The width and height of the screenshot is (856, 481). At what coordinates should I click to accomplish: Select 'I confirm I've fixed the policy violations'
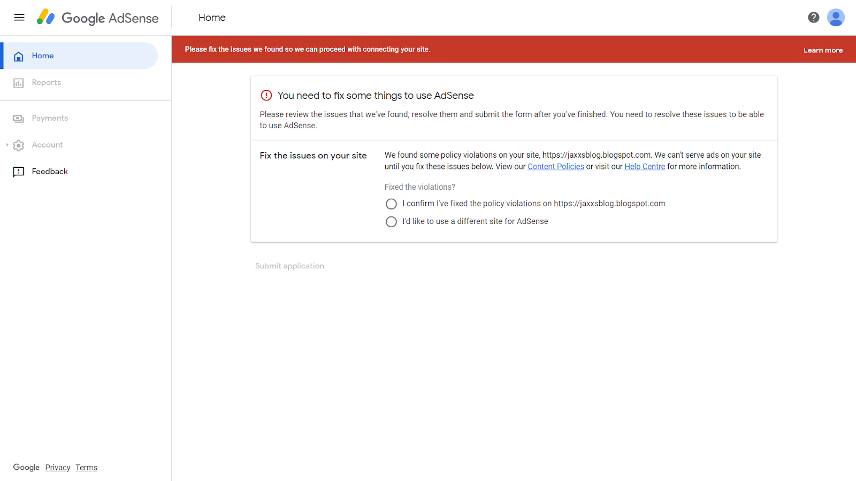[x=391, y=204]
